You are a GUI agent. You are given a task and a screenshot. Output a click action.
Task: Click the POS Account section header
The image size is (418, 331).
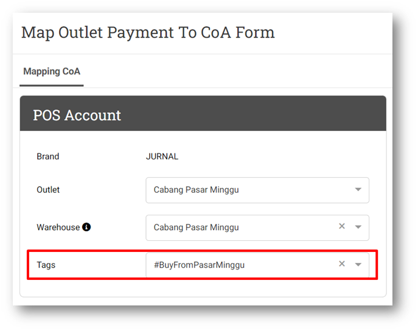point(203,113)
